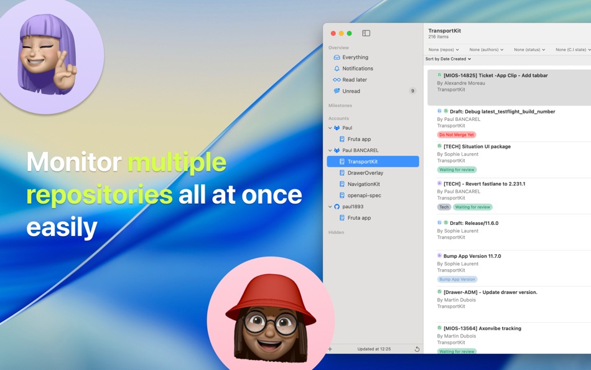Open the None (repos) filter dropdown
The height and width of the screenshot is (370, 591).
tap(443, 49)
